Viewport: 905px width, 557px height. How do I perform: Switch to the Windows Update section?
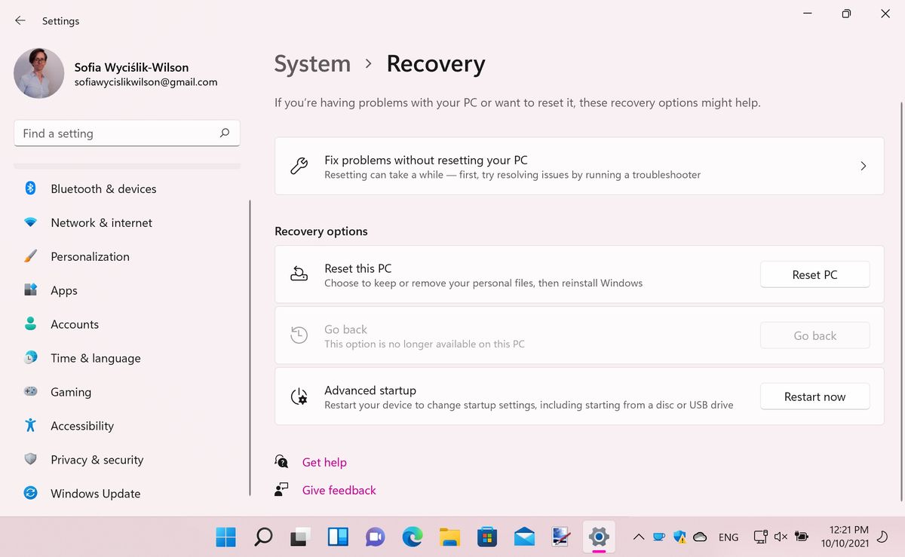(95, 493)
